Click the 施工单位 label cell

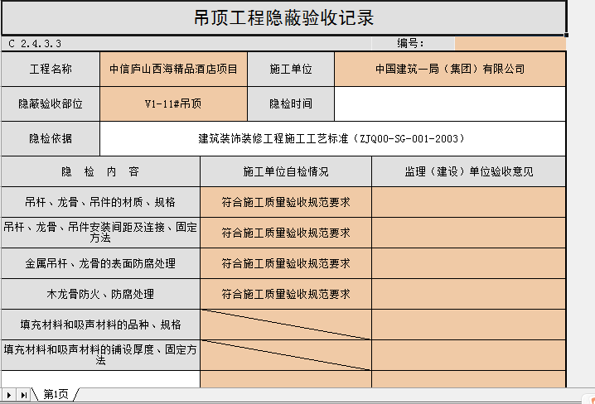click(x=291, y=70)
